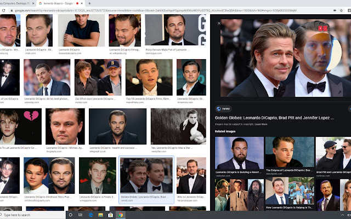Click the 'childhoodbiography.com' source text
351x219 pixels.
pyautogui.click(x=37, y=200)
